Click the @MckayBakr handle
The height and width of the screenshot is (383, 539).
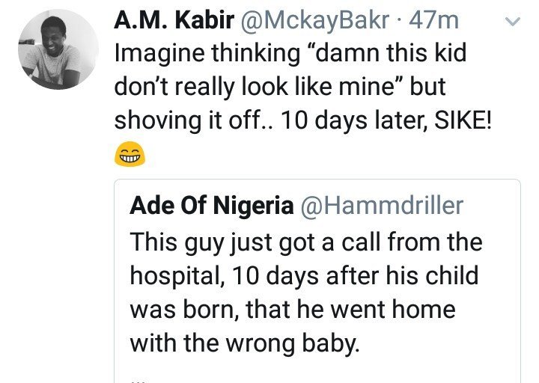coord(315,22)
